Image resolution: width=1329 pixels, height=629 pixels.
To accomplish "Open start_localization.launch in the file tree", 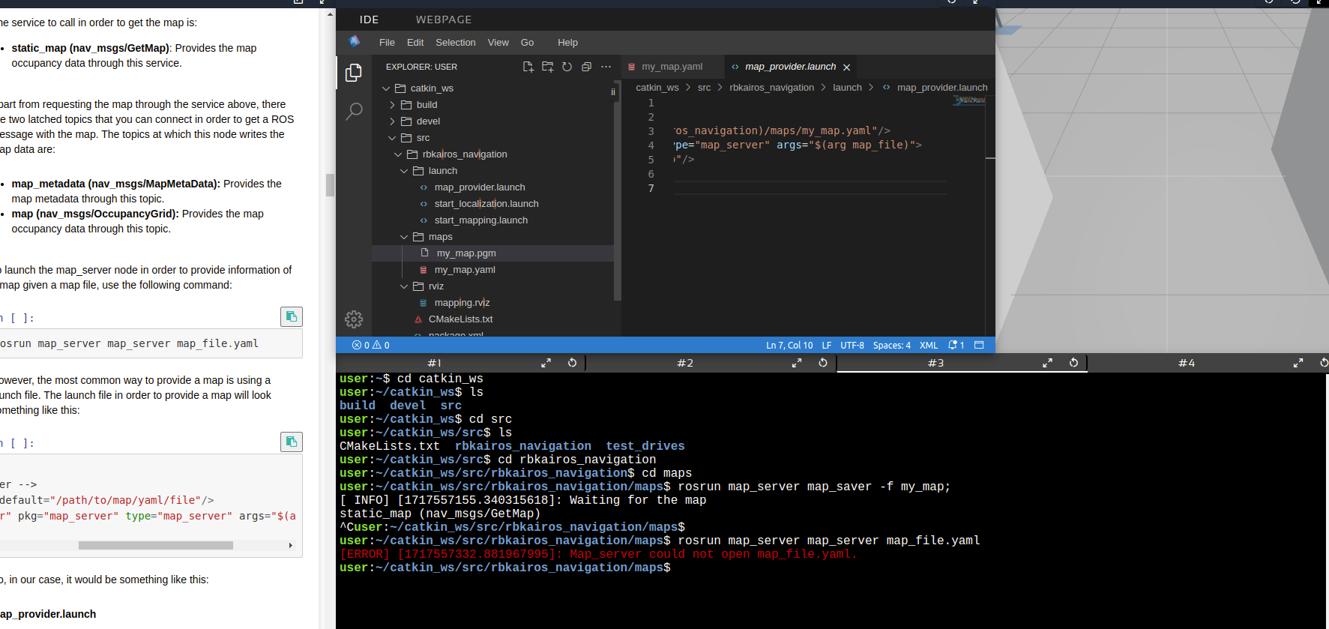I will click(486, 204).
